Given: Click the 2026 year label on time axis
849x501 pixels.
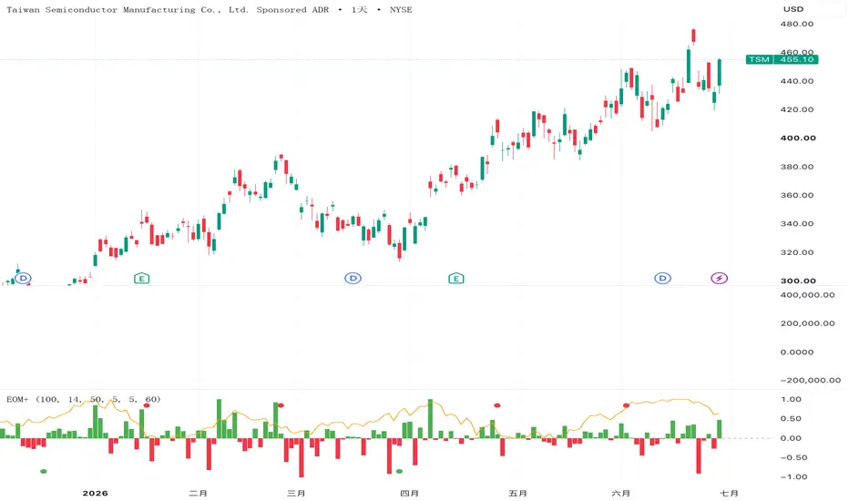Looking at the screenshot, I should 96,494.
